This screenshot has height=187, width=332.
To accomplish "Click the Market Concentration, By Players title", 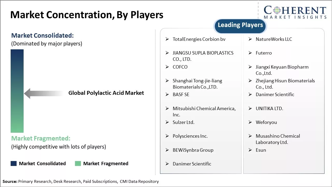I will tap(87, 15).
